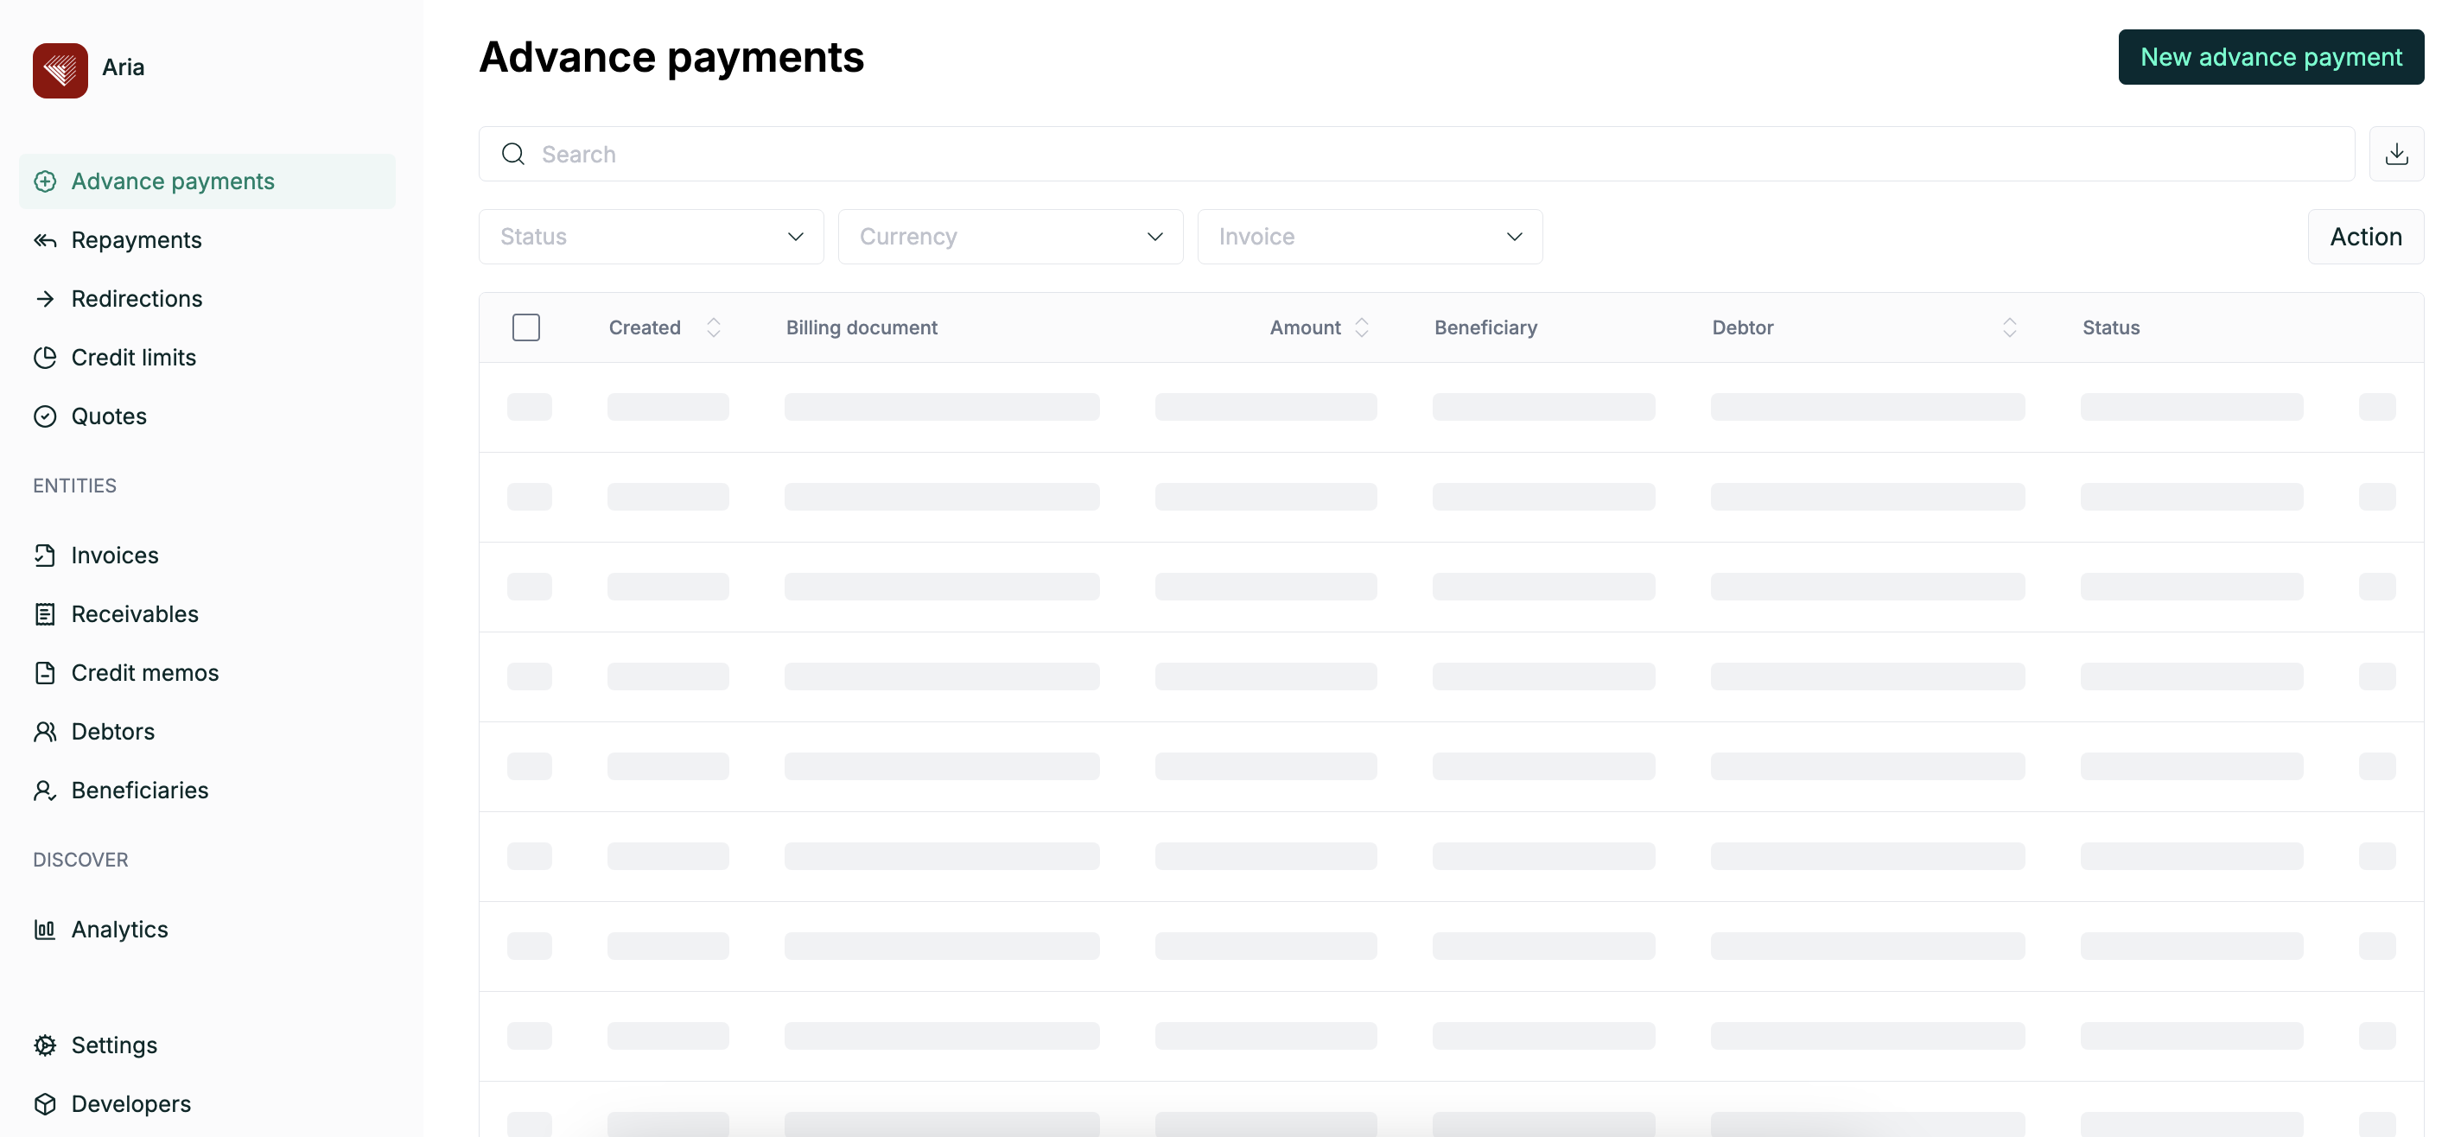The image size is (2461, 1137).
Task: Click the Beneficiary column header
Action: coord(1485,327)
